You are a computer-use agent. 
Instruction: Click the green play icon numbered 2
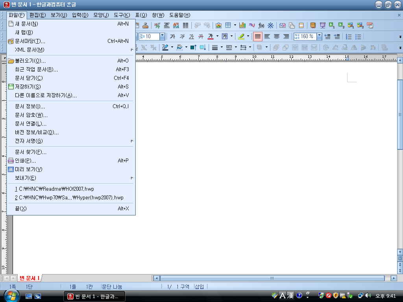tap(341, 25)
